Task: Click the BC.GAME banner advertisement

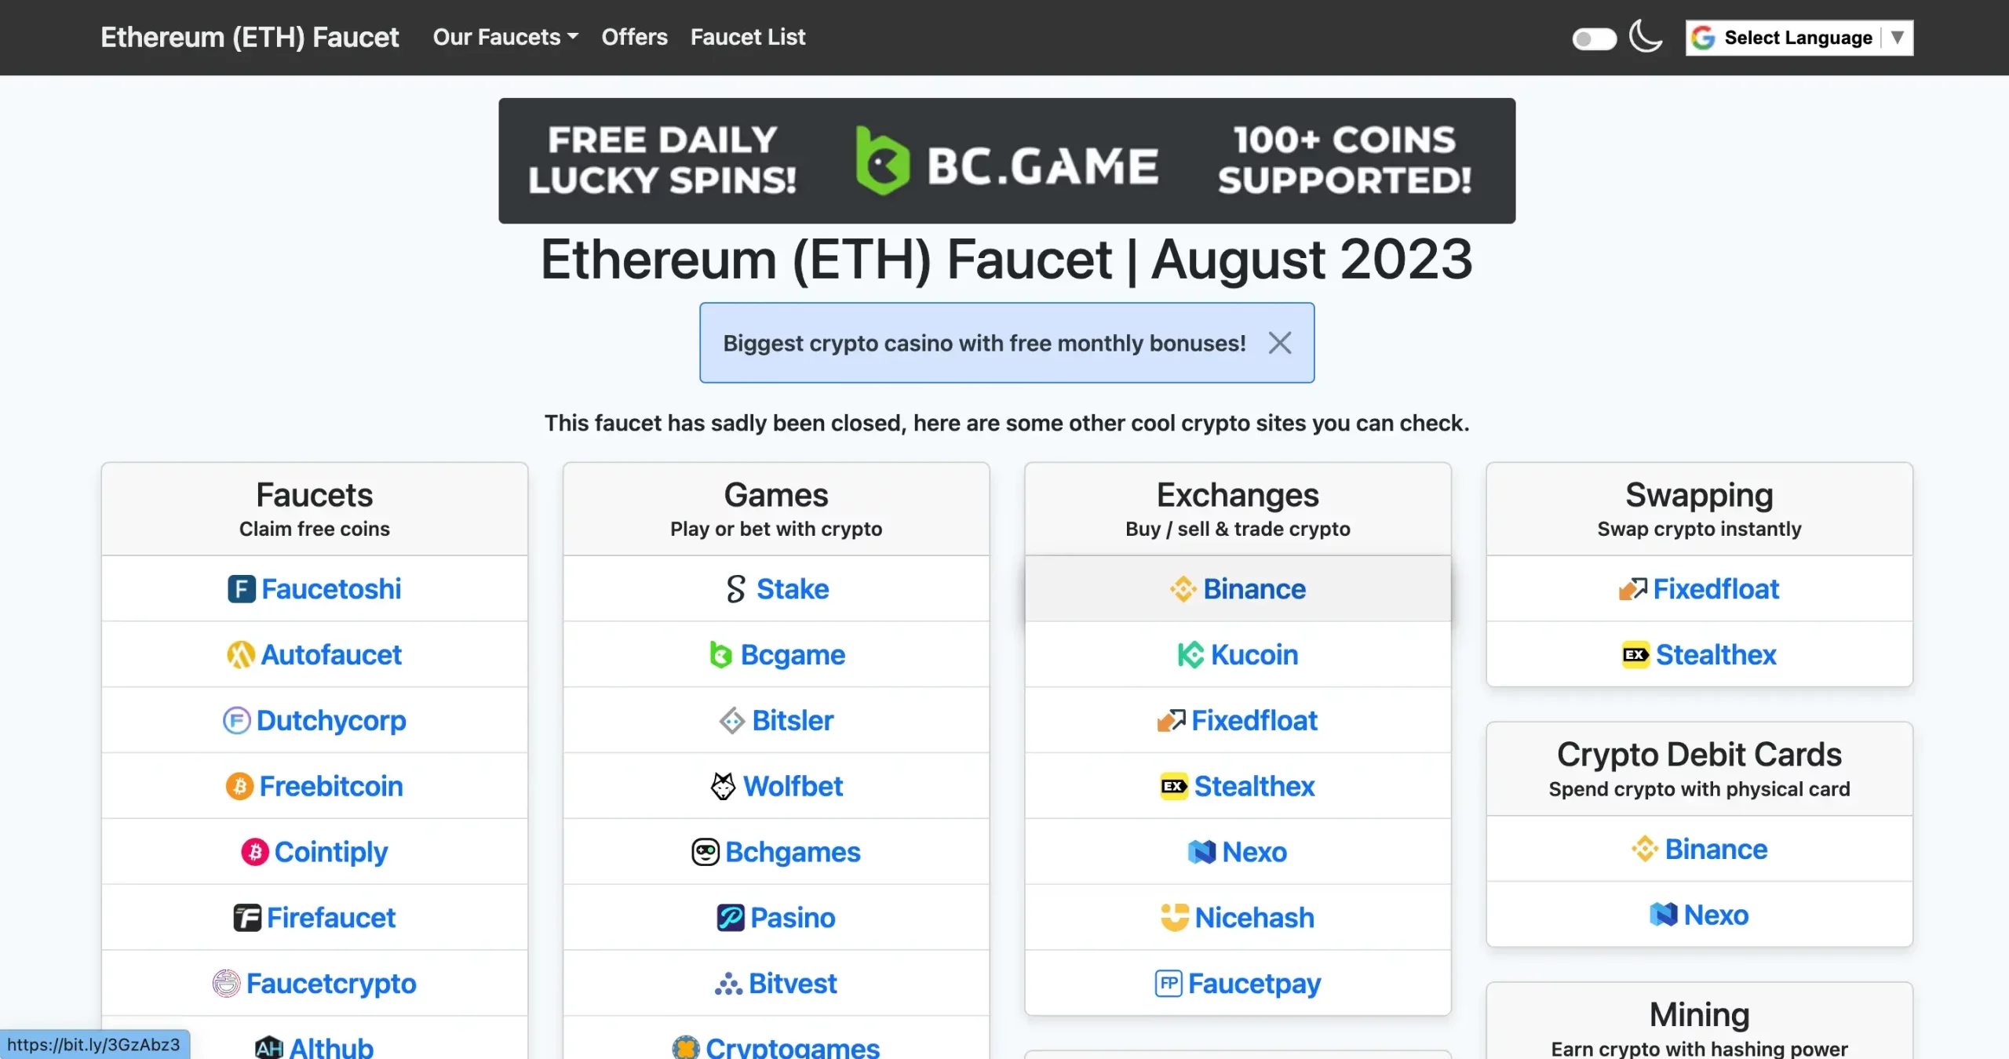Action: pyautogui.click(x=1007, y=161)
